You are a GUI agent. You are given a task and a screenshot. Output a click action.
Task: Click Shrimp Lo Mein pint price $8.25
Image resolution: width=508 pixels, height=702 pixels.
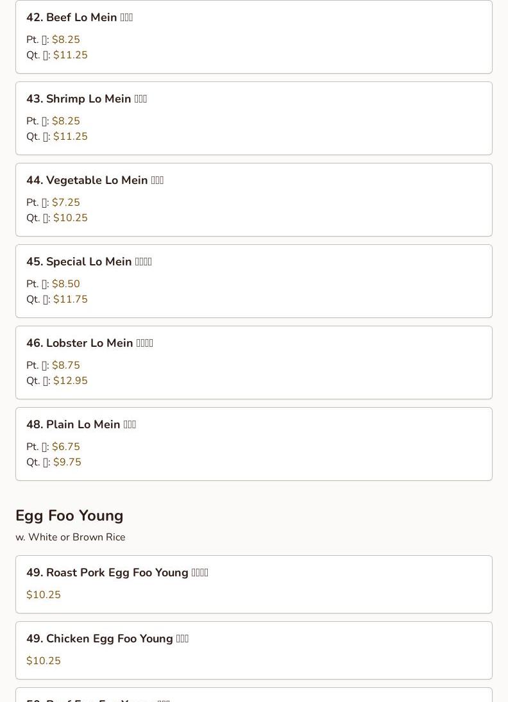click(65, 121)
